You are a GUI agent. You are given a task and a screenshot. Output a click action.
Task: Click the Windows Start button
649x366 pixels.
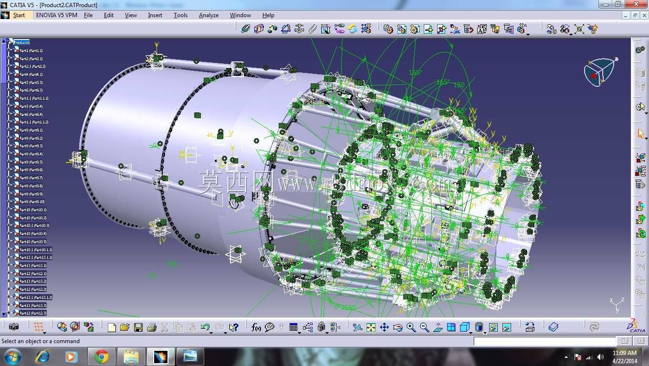[12, 356]
